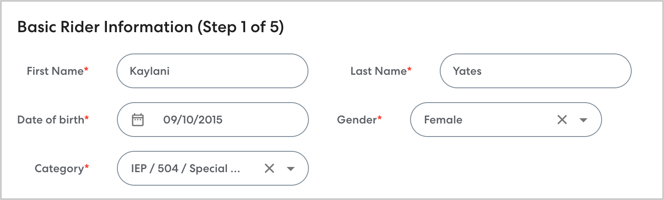Clear the Gender selection with X
The width and height of the screenshot is (664, 200).
(562, 120)
